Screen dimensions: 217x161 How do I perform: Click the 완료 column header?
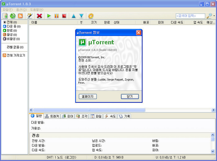(105, 22)
